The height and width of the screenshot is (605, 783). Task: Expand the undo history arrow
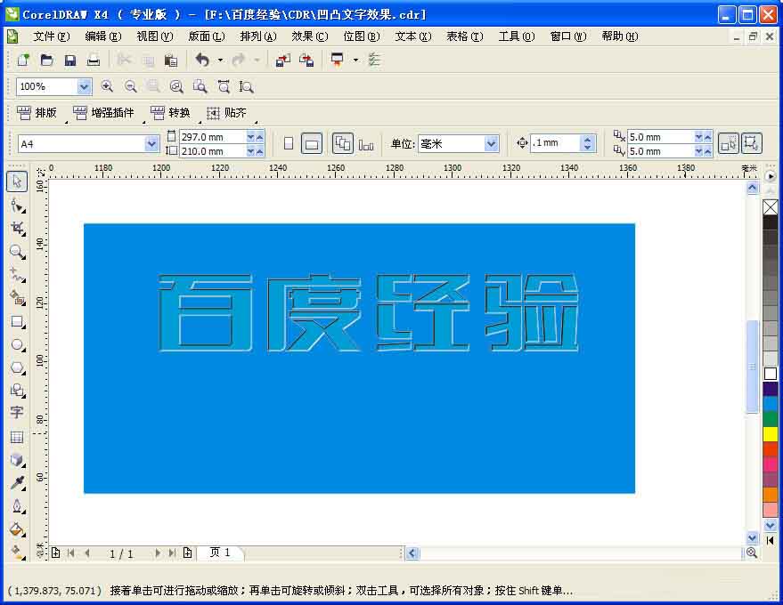(220, 60)
